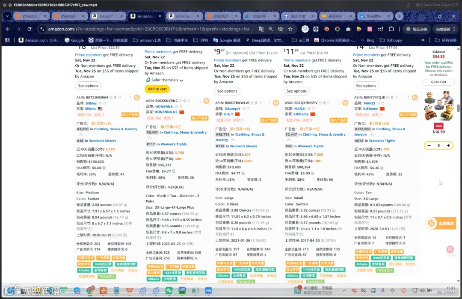Open the Women's Sheers link under #18

click(x=103, y=141)
